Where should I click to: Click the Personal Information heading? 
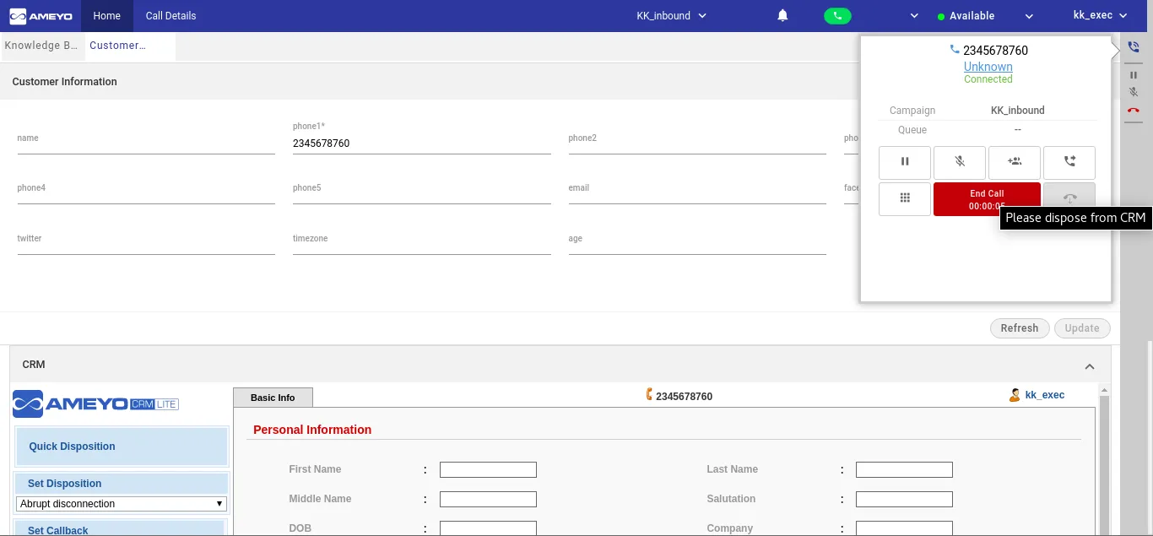[x=312, y=430]
